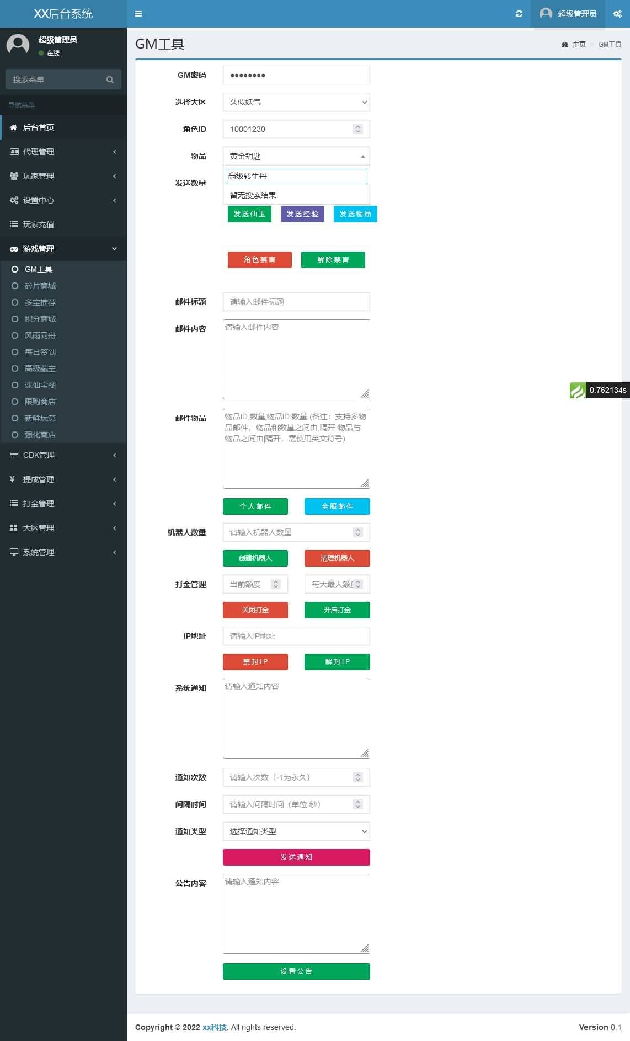The height and width of the screenshot is (1041, 630).
Task: Toggle the sidebar hamburger menu icon
Action: click(138, 14)
